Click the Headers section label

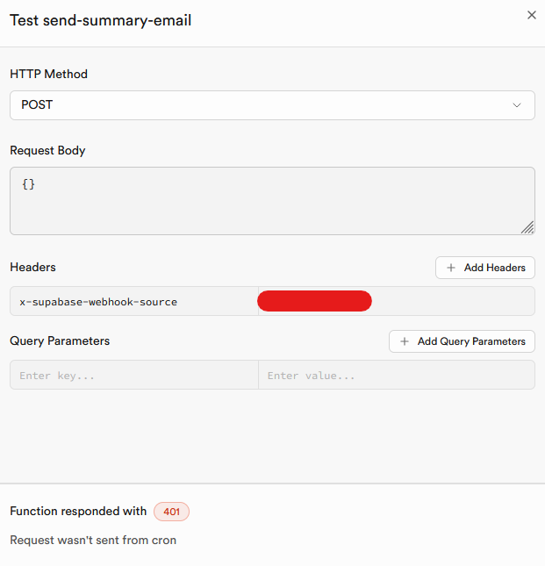(x=32, y=267)
